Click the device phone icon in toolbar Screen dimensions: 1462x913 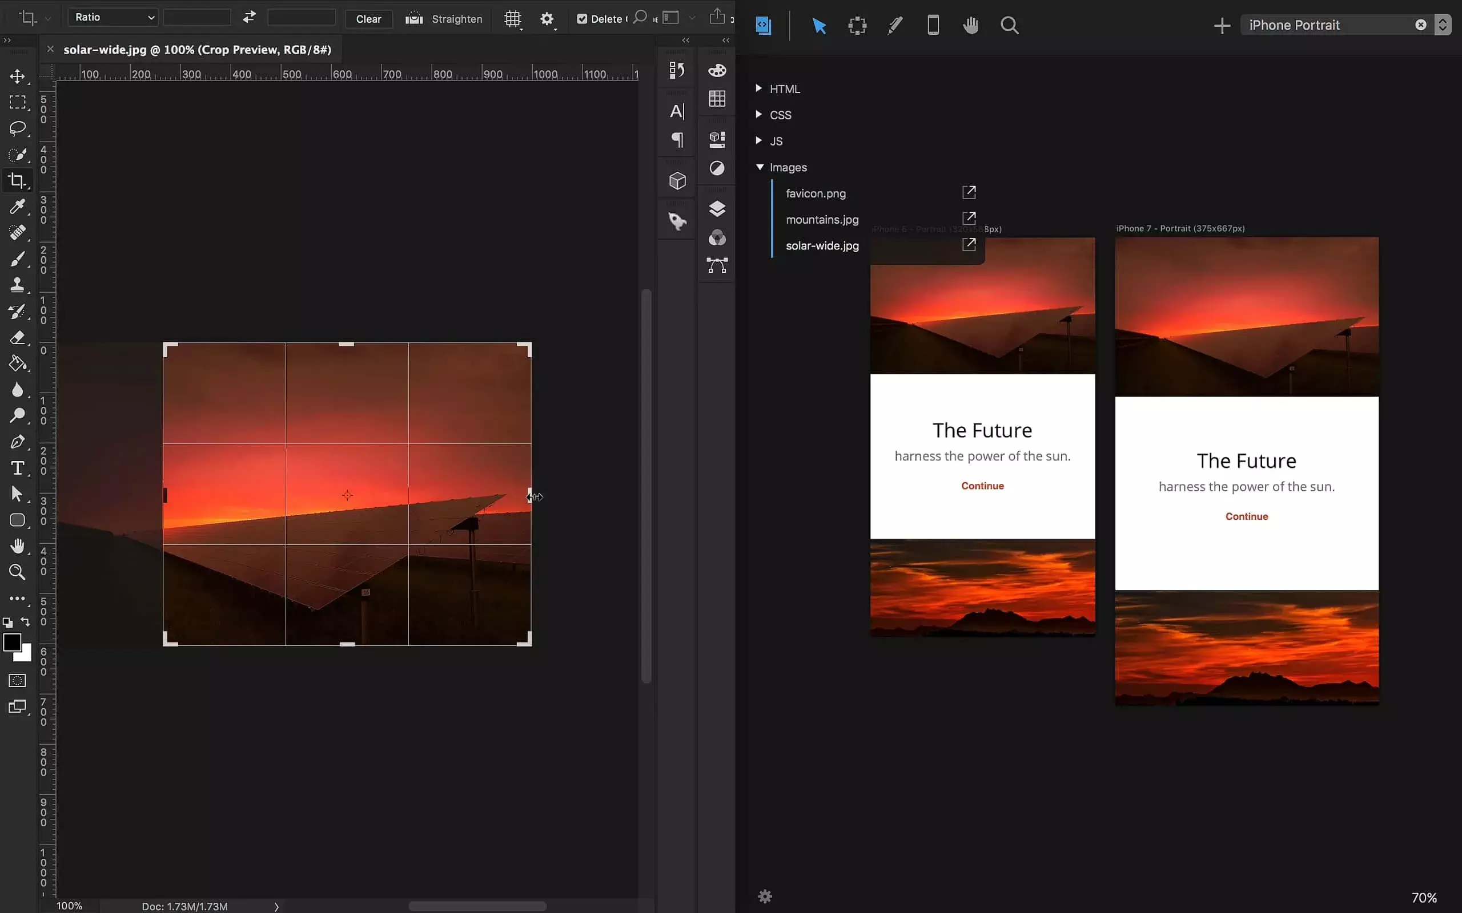(933, 25)
